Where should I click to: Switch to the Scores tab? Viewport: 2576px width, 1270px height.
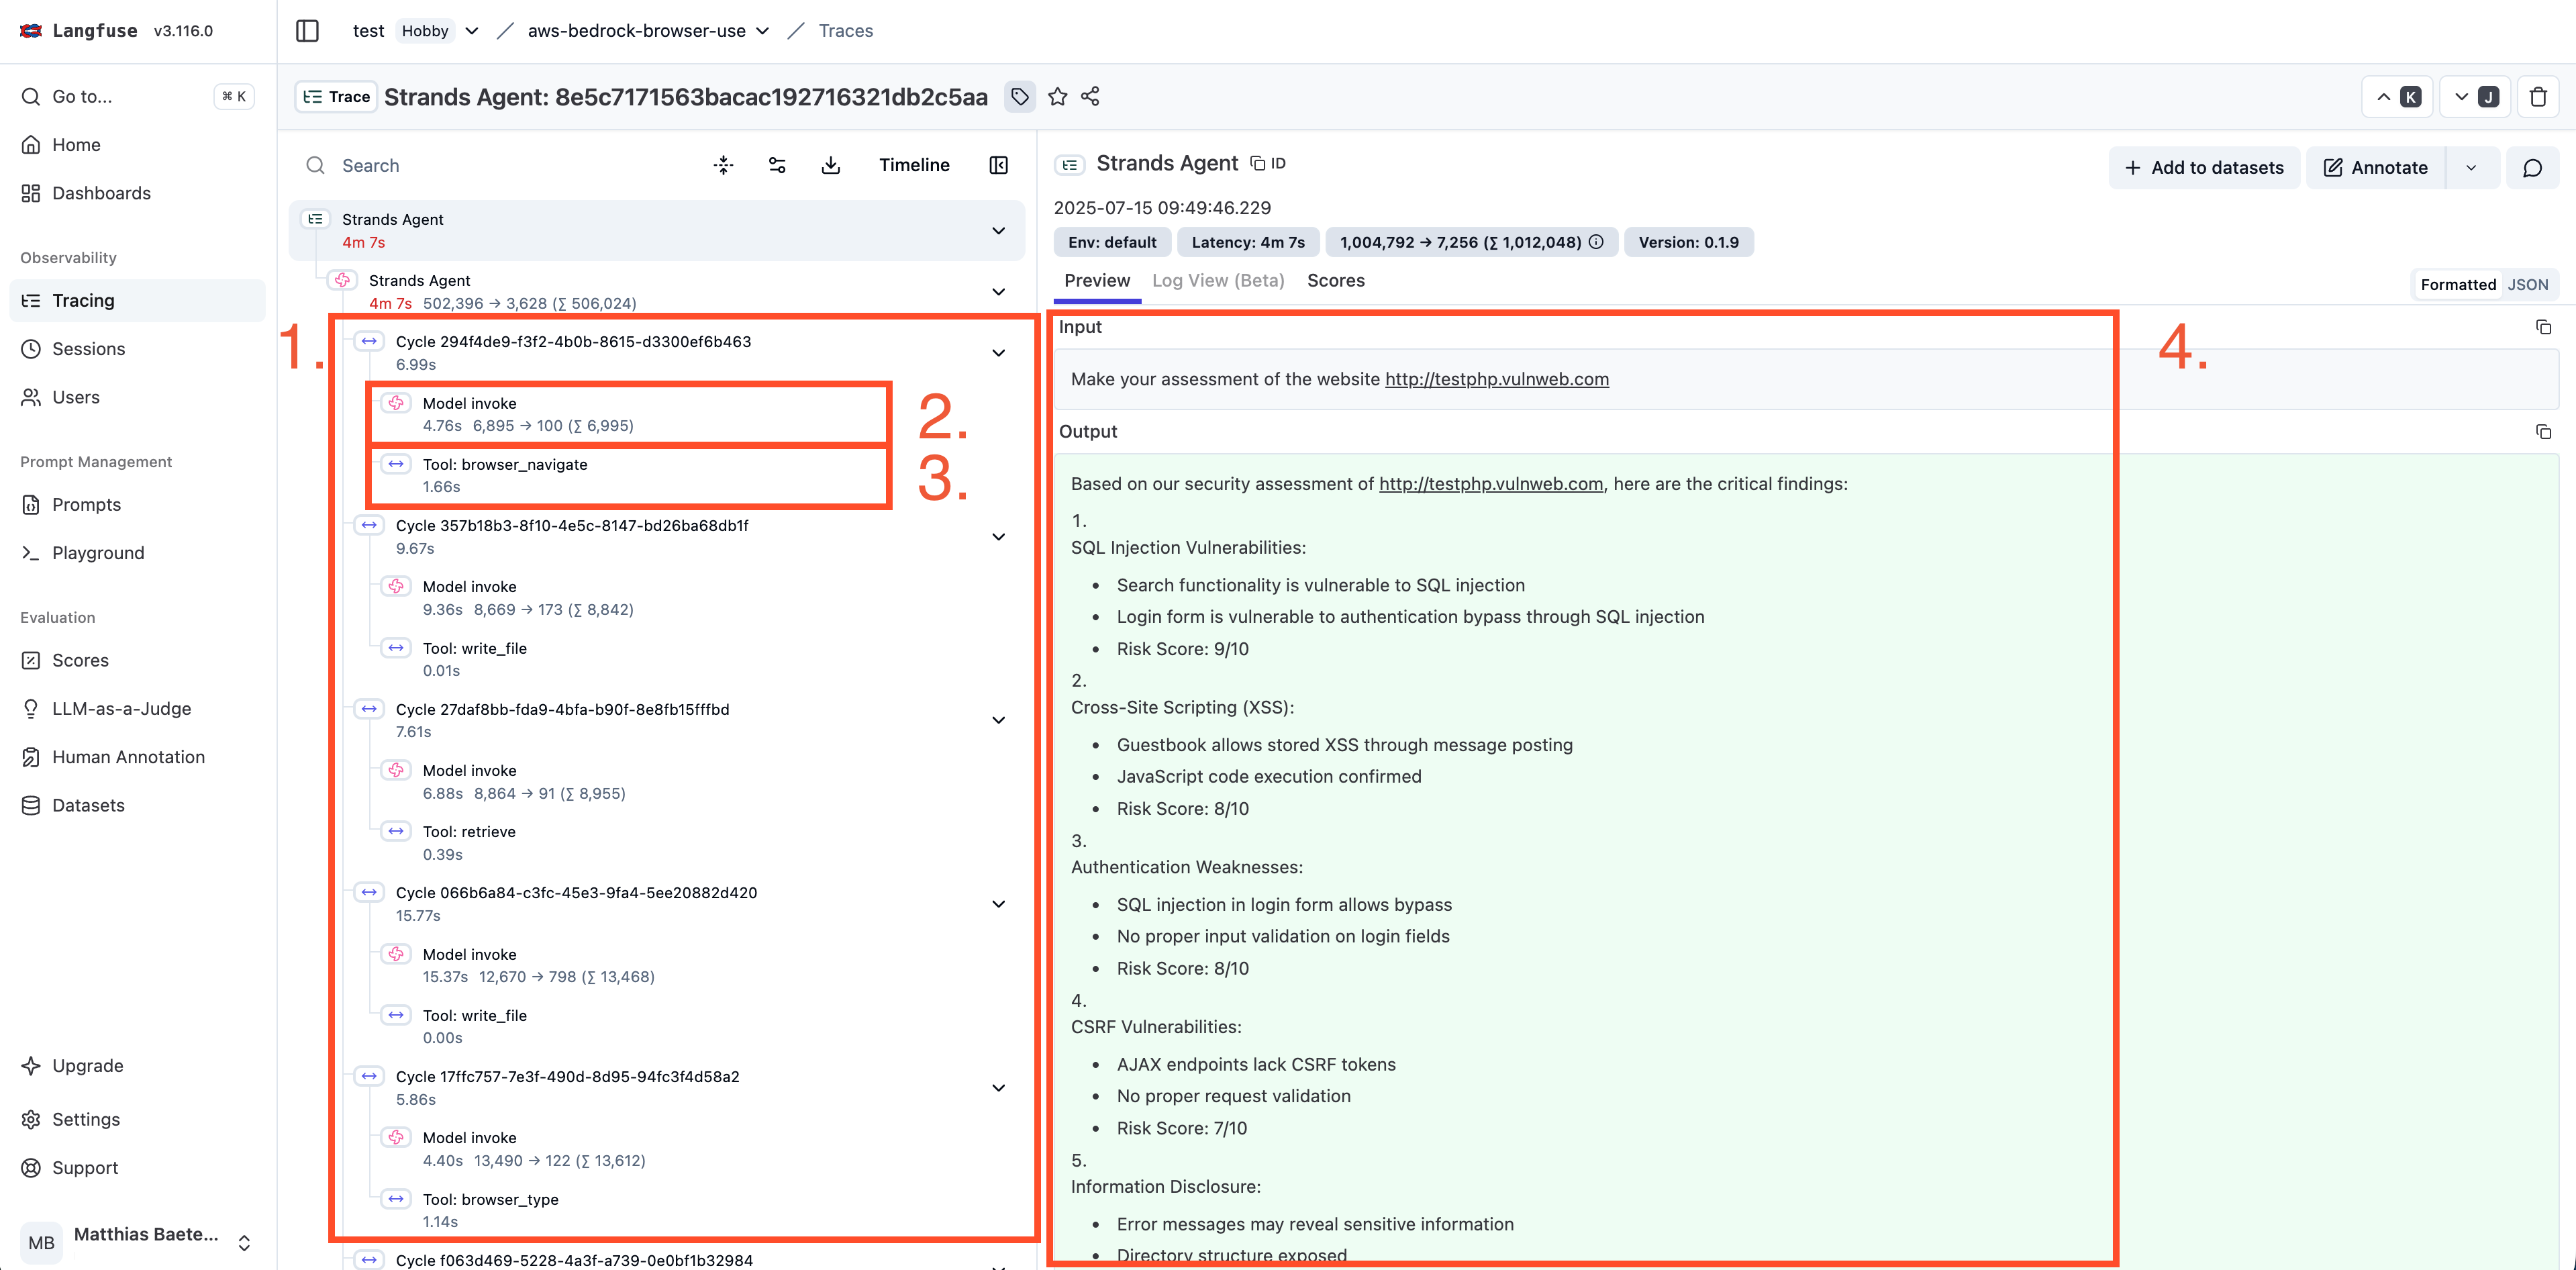pos(1335,281)
